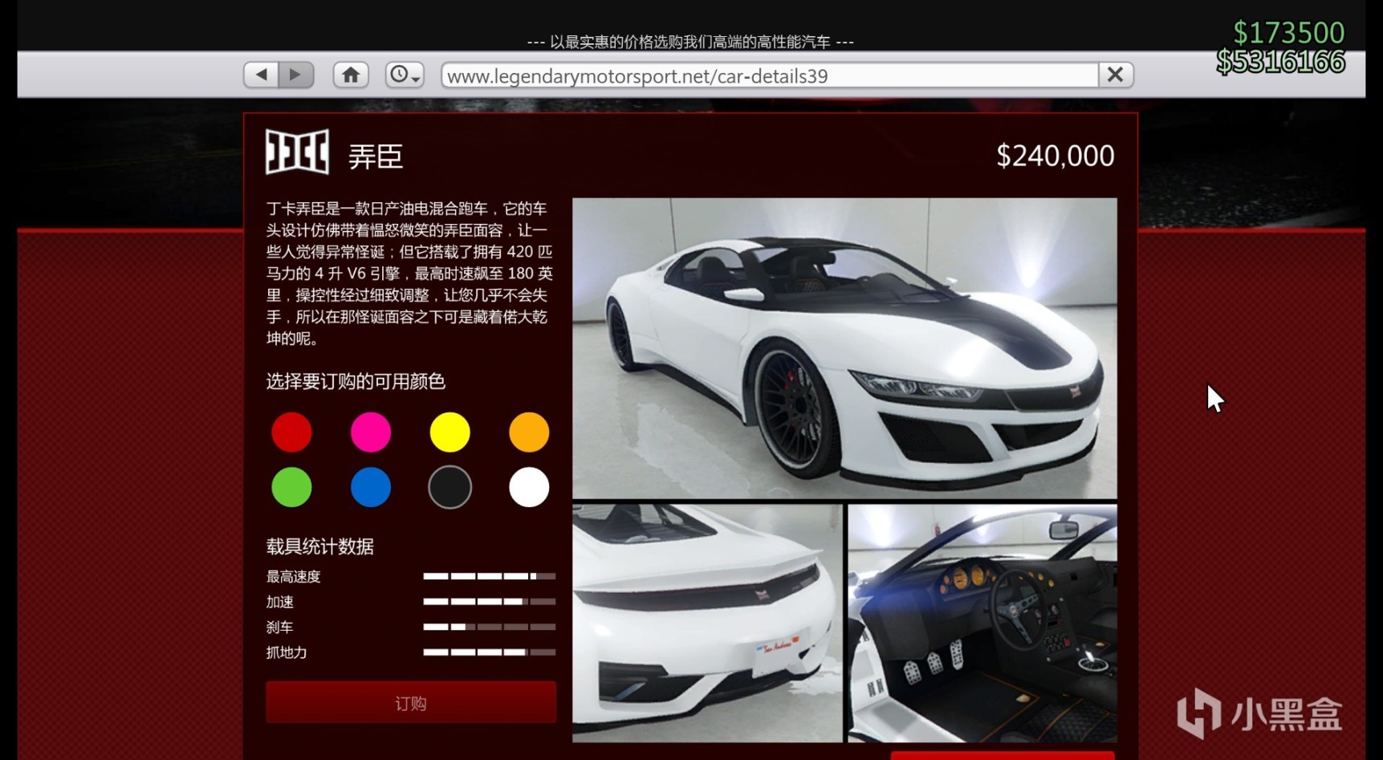
Task: Click the 选择要订购的可用颜色 heading
Action: click(x=356, y=381)
